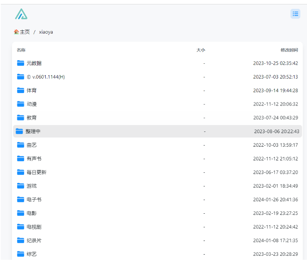Click the 曲艺 folder icon
307x261 pixels.
(x=21, y=145)
